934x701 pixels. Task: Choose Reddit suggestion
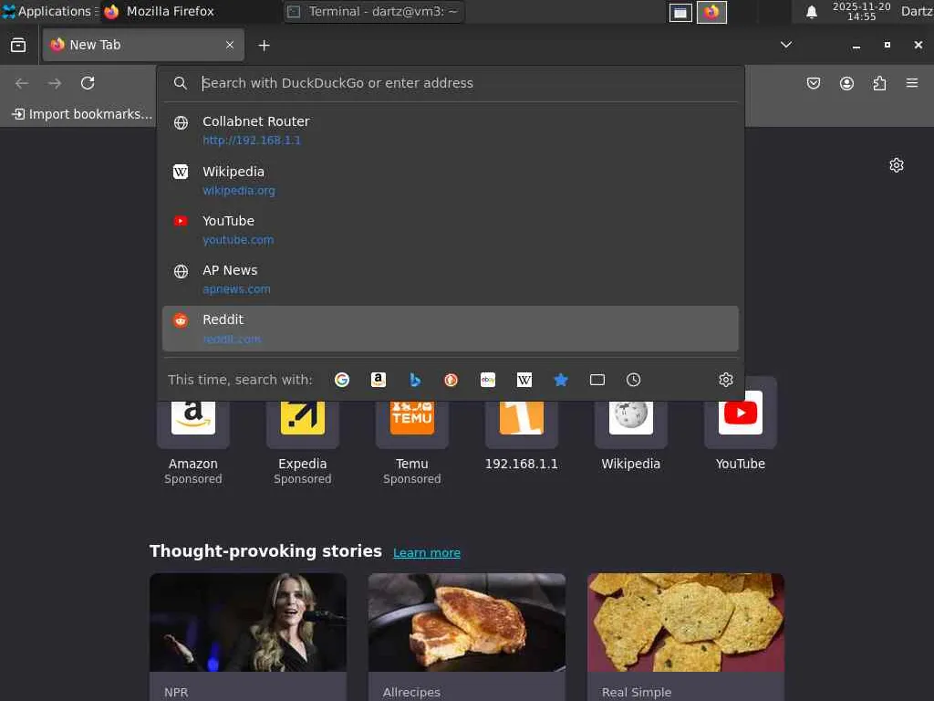[451, 329]
